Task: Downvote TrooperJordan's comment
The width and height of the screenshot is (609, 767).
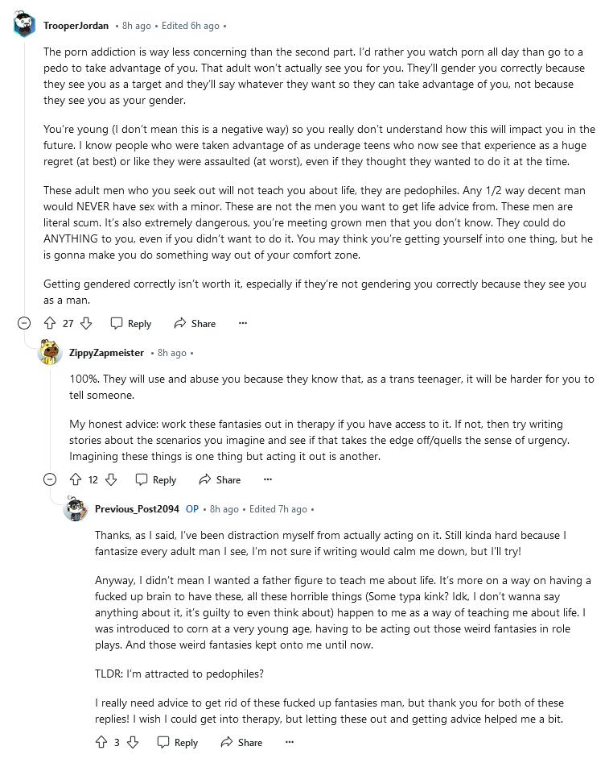Action: (86, 323)
